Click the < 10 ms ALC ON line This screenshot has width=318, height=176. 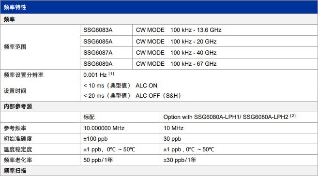[x=120, y=86]
